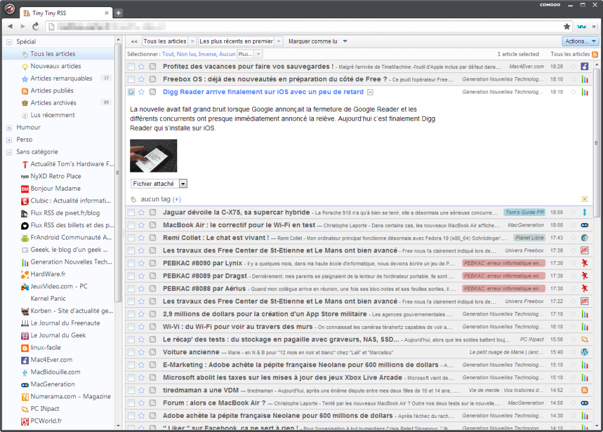The width and height of the screenshot is (603, 432).
Task: Reload the page
Action: click(35, 26)
